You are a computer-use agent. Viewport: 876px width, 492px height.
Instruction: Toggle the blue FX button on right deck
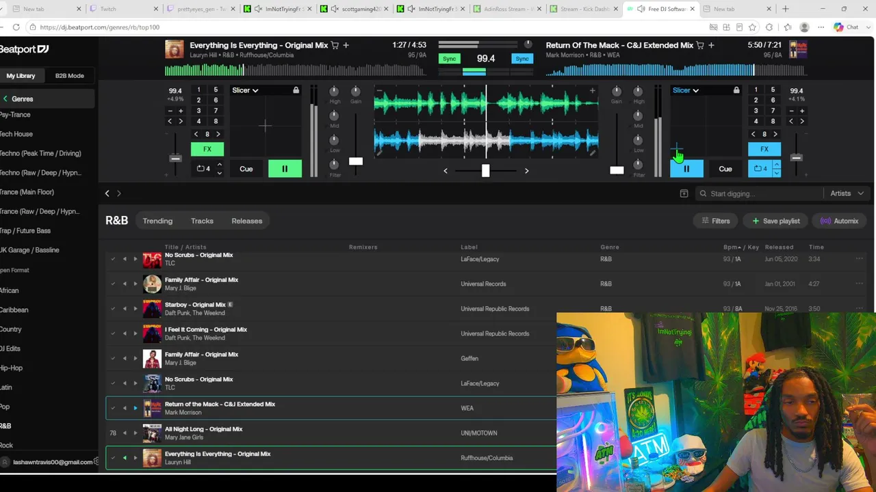pos(764,149)
